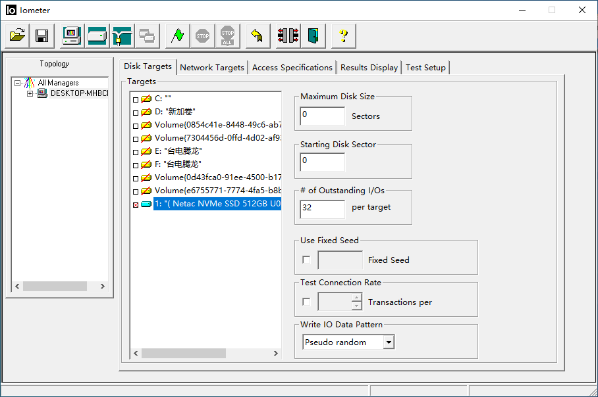Select the DESKTOP-MHBCI manager item
The image size is (598, 397).
coord(79,93)
